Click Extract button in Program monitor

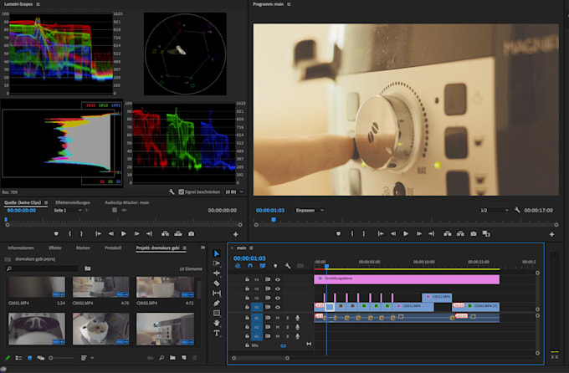pyautogui.click(x=460, y=234)
